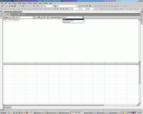Choose StoredProcedure in Command type list
The width and height of the screenshot is (143, 114).
pos(73,21)
